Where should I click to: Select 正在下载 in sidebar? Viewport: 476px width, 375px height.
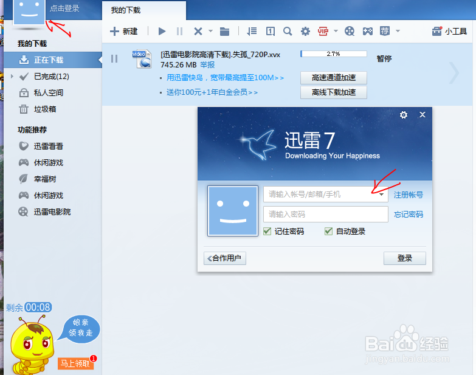coord(53,60)
